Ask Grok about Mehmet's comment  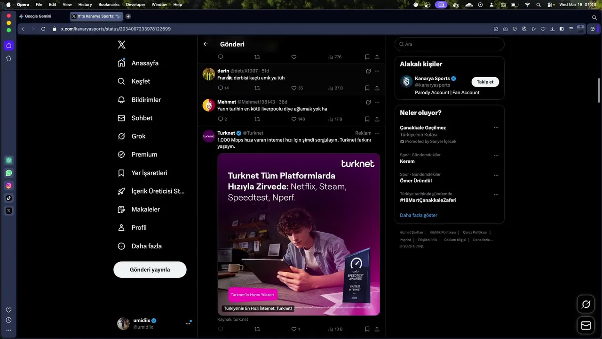click(368, 102)
